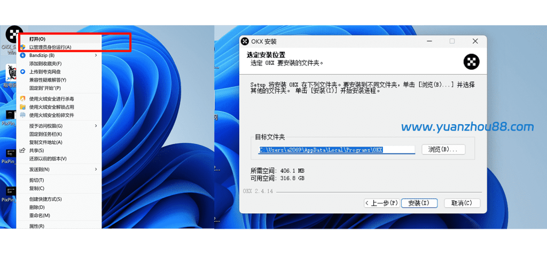Click the OKX installer desktop icon
The image size is (547, 273).
(x=12, y=35)
